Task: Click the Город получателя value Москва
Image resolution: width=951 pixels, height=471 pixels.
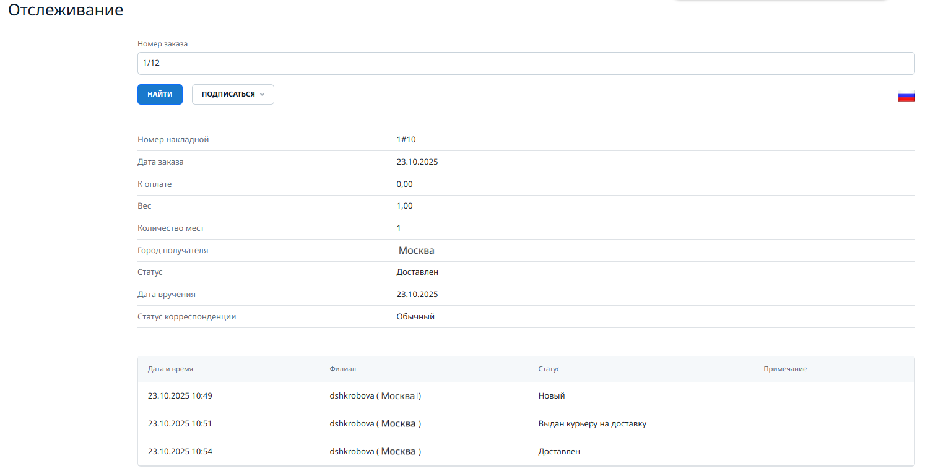Action: point(416,251)
